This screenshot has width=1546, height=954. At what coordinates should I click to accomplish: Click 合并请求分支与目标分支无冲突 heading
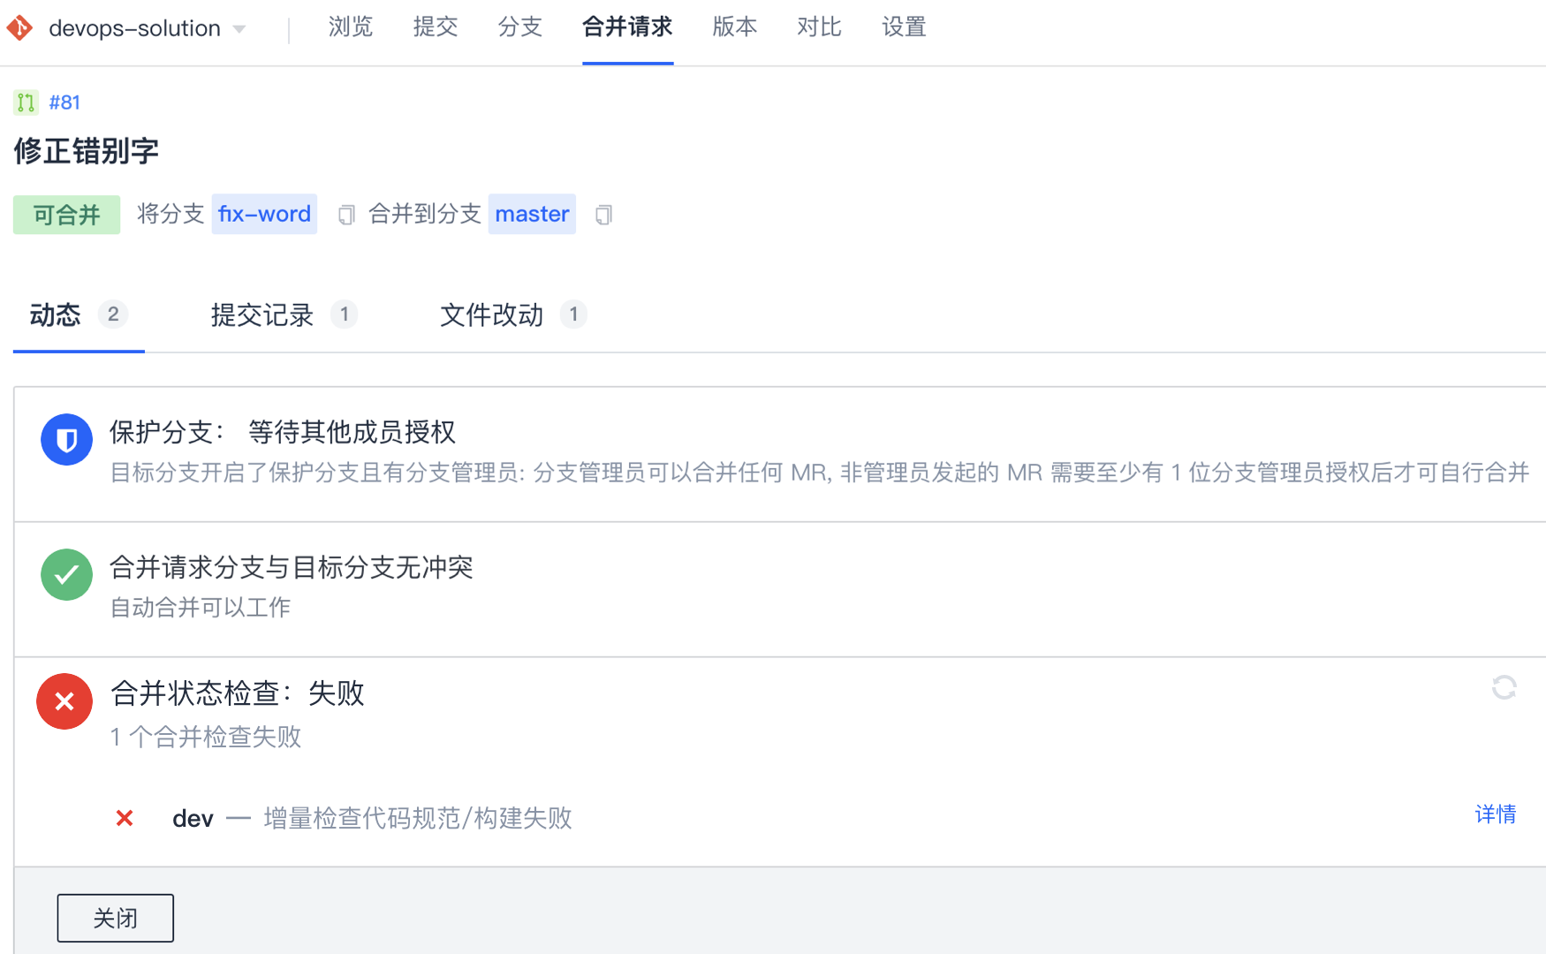pyautogui.click(x=292, y=567)
